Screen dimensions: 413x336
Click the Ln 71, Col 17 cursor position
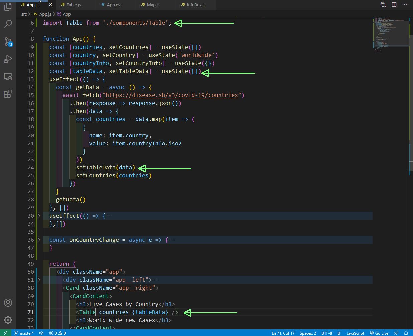(x=283, y=333)
